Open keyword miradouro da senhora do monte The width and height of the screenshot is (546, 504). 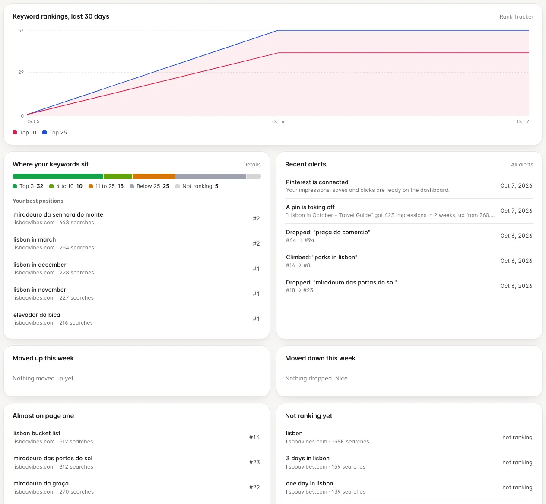coord(136,218)
